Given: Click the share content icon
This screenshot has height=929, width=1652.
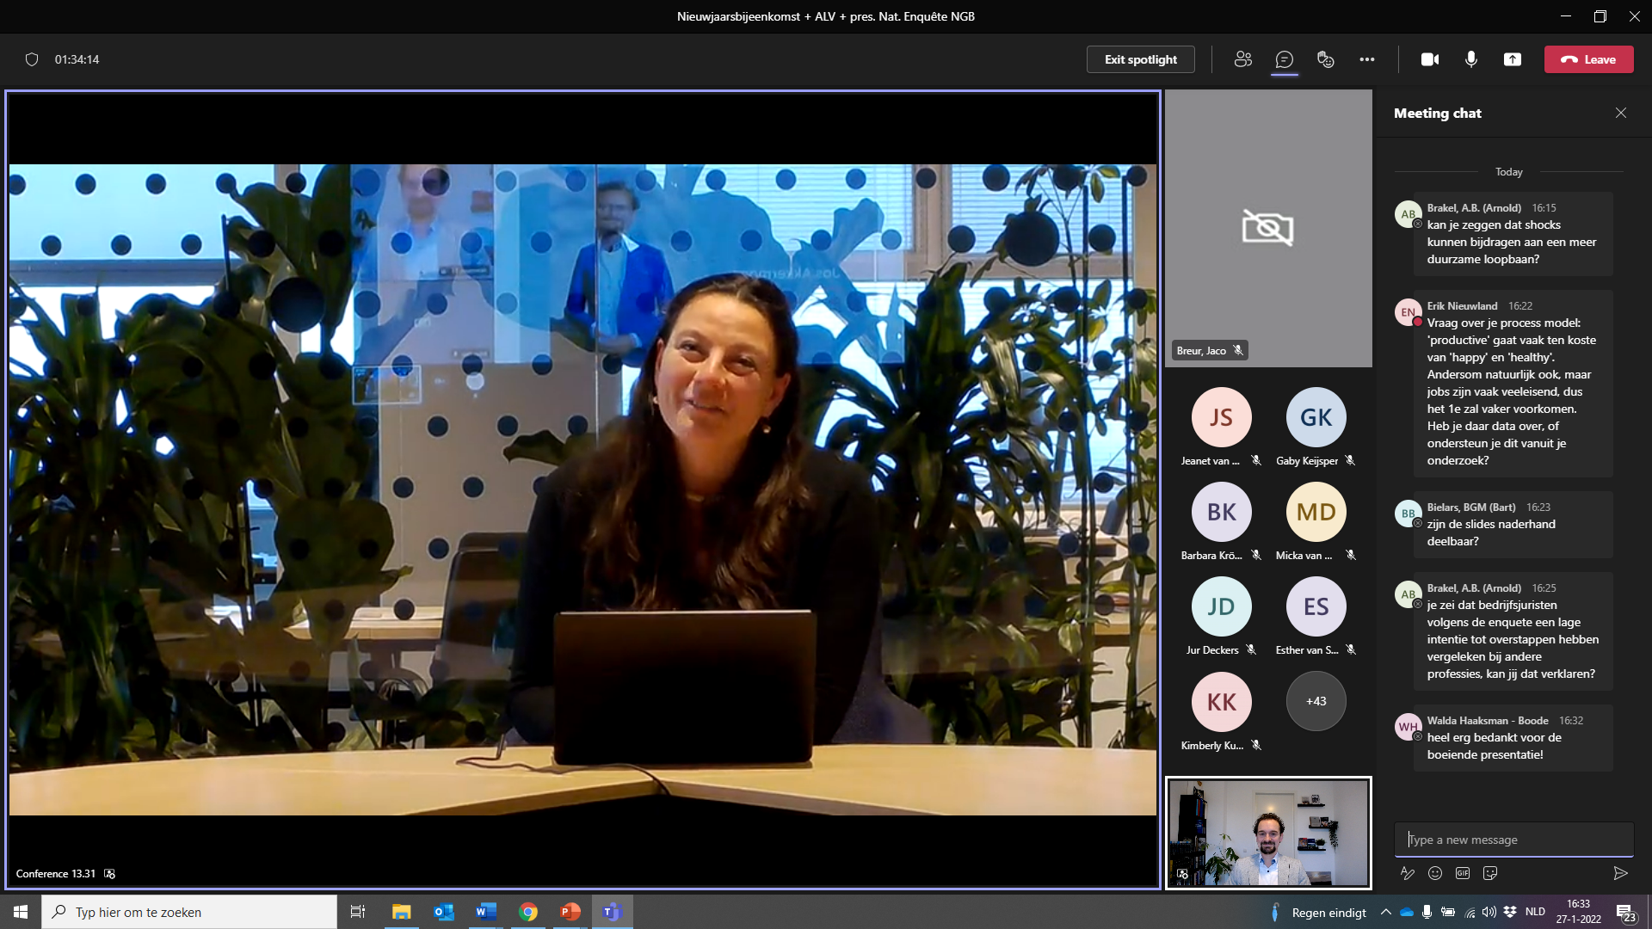Looking at the screenshot, I should [1512, 59].
